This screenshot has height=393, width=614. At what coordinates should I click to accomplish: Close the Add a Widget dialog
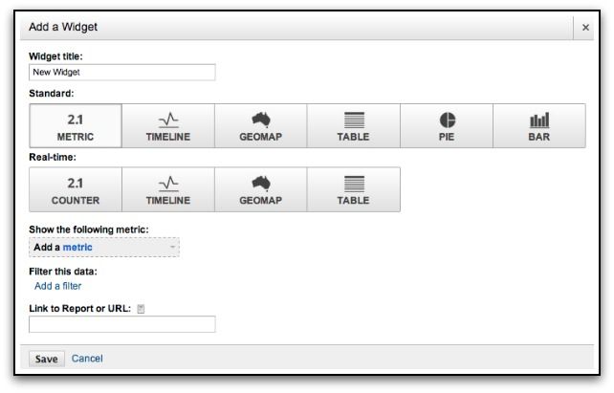[x=585, y=28]
